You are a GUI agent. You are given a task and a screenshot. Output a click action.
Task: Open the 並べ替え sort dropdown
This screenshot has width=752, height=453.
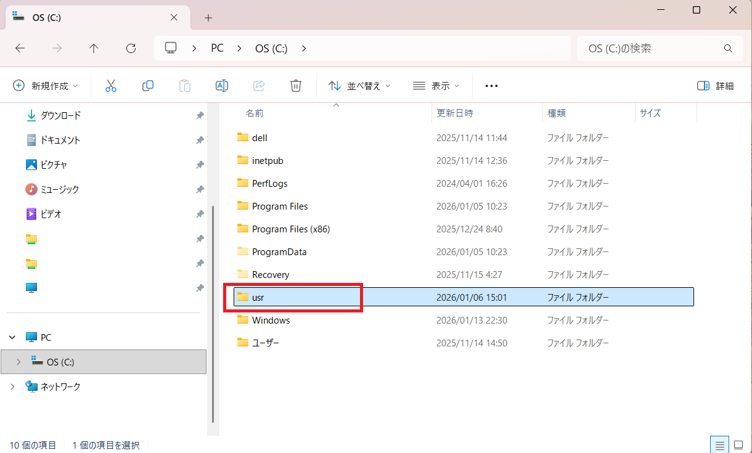(x=360, y=86)
